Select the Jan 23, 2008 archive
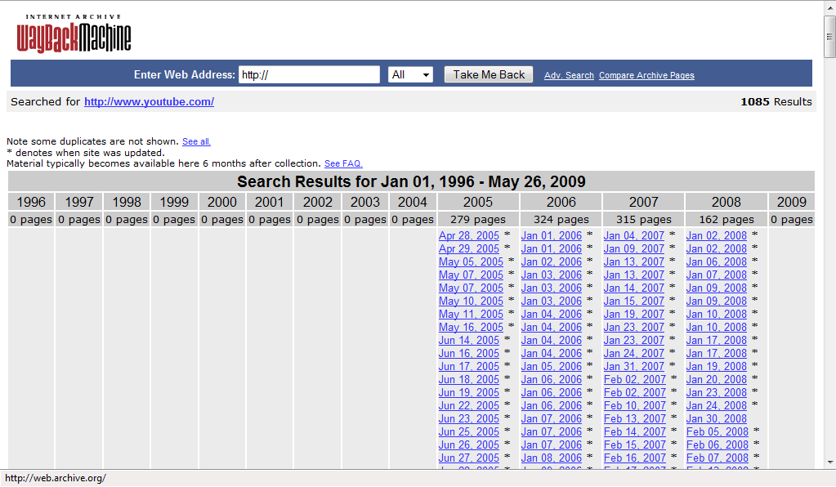Image resolution: width=836 pixels, height=487 pixels. point(716,393)
